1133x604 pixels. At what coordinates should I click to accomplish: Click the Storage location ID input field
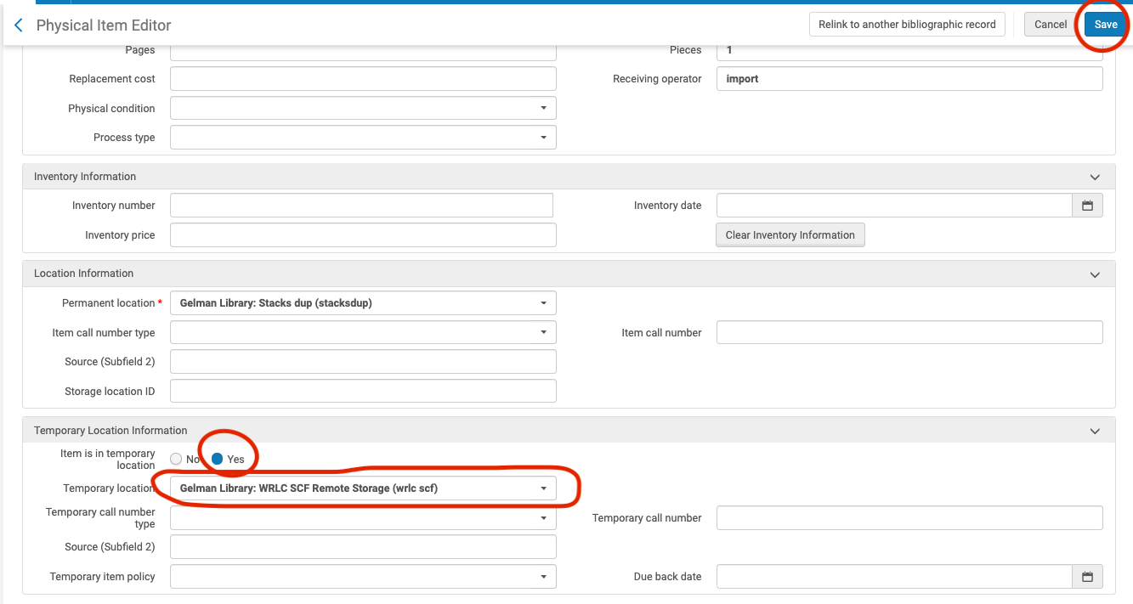coord(363,391)
